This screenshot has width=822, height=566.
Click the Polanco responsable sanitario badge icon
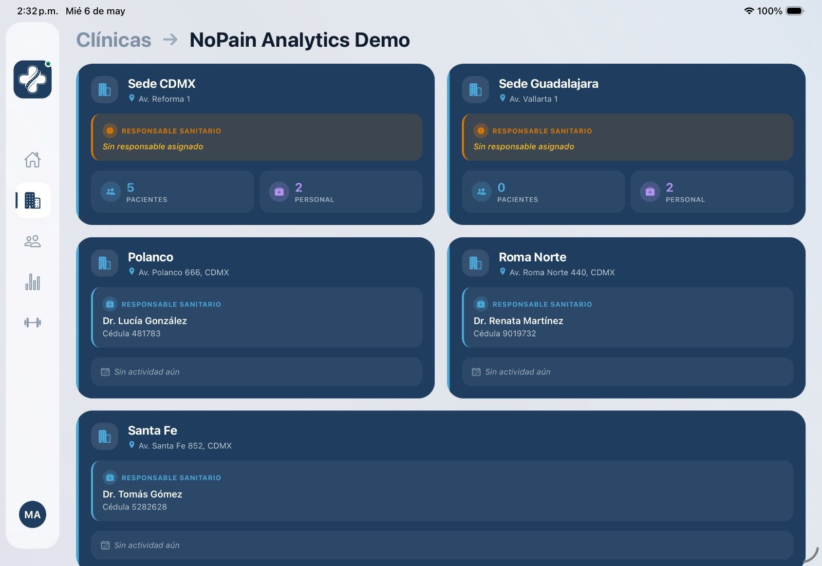110,305
